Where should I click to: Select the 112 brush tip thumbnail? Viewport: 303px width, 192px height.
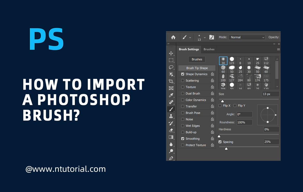(266, 61)
